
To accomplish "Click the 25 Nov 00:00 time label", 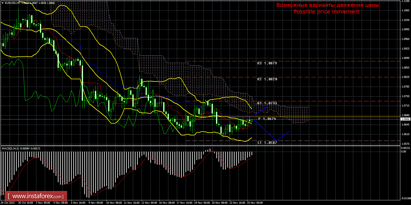I will click(x=255, y=203).
